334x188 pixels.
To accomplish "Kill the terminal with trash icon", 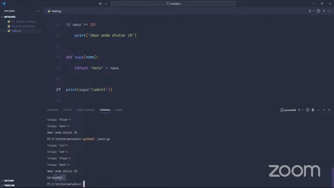I will (x=313, y=110).
